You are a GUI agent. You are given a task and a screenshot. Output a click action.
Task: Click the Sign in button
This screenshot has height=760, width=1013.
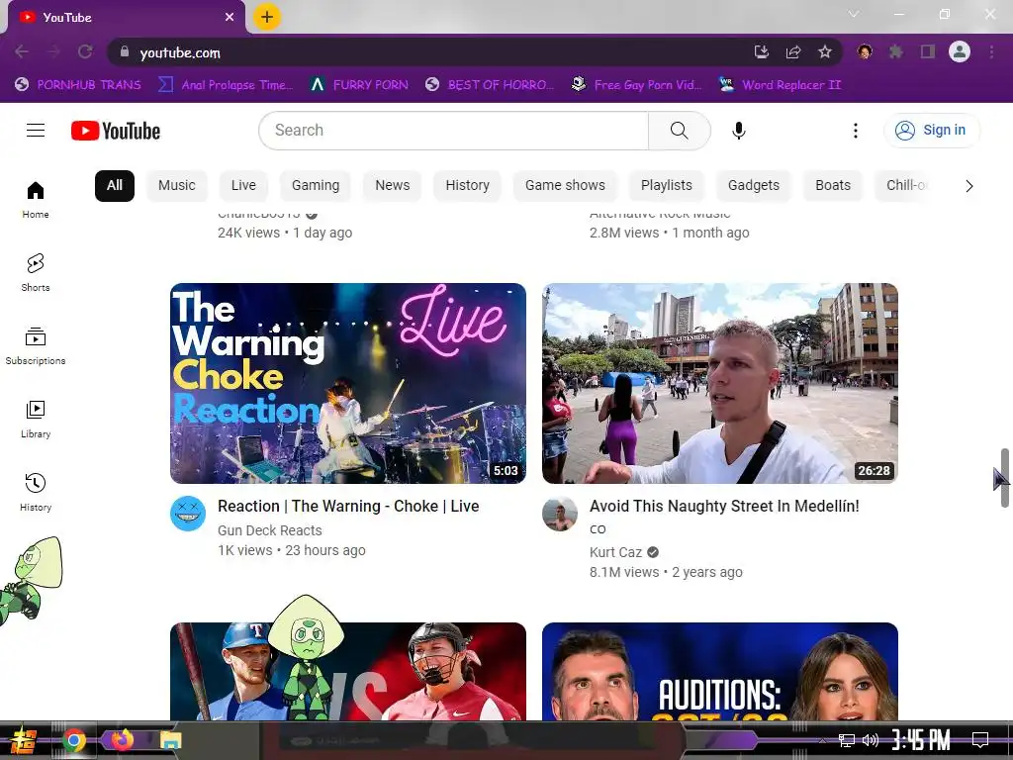coord(932,131)
